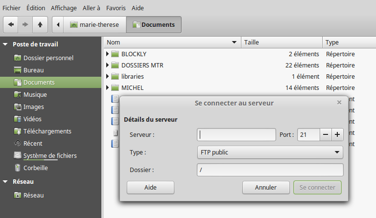Open the Affichage menu
This screenshot has width=376, height=218.
coord(63,8)
